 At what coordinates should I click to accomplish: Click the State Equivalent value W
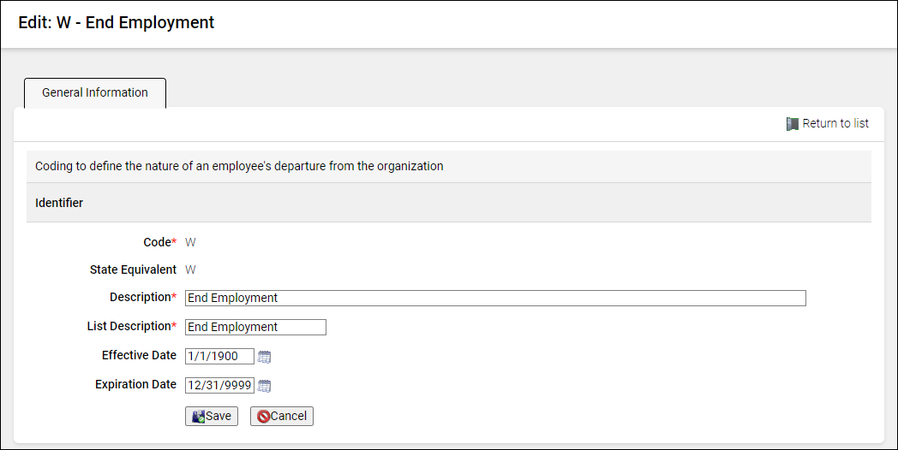point(190,269)
